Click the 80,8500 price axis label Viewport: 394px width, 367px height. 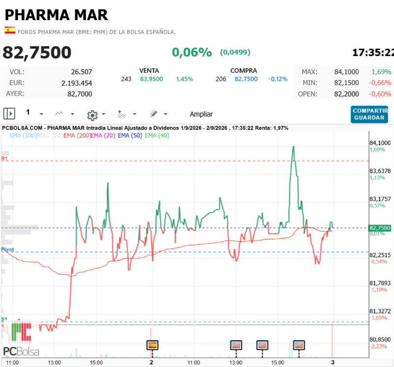[380, 339]
